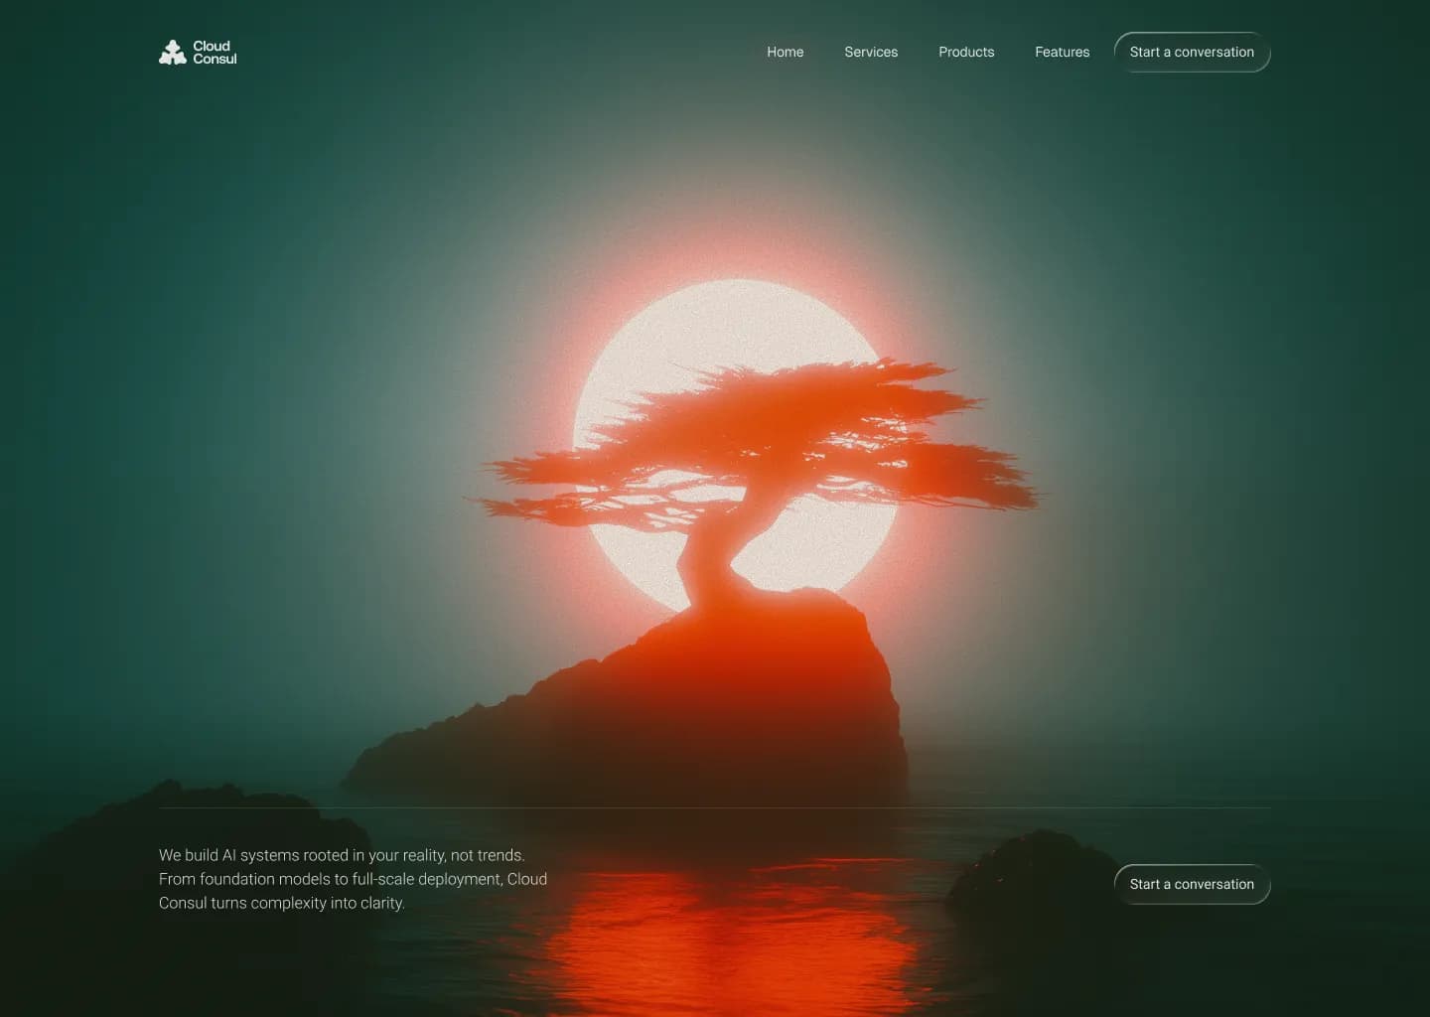This screenshot has width=1430, height=1017.
Task: Open the Products navigation item
Action: tap(966, 52)
